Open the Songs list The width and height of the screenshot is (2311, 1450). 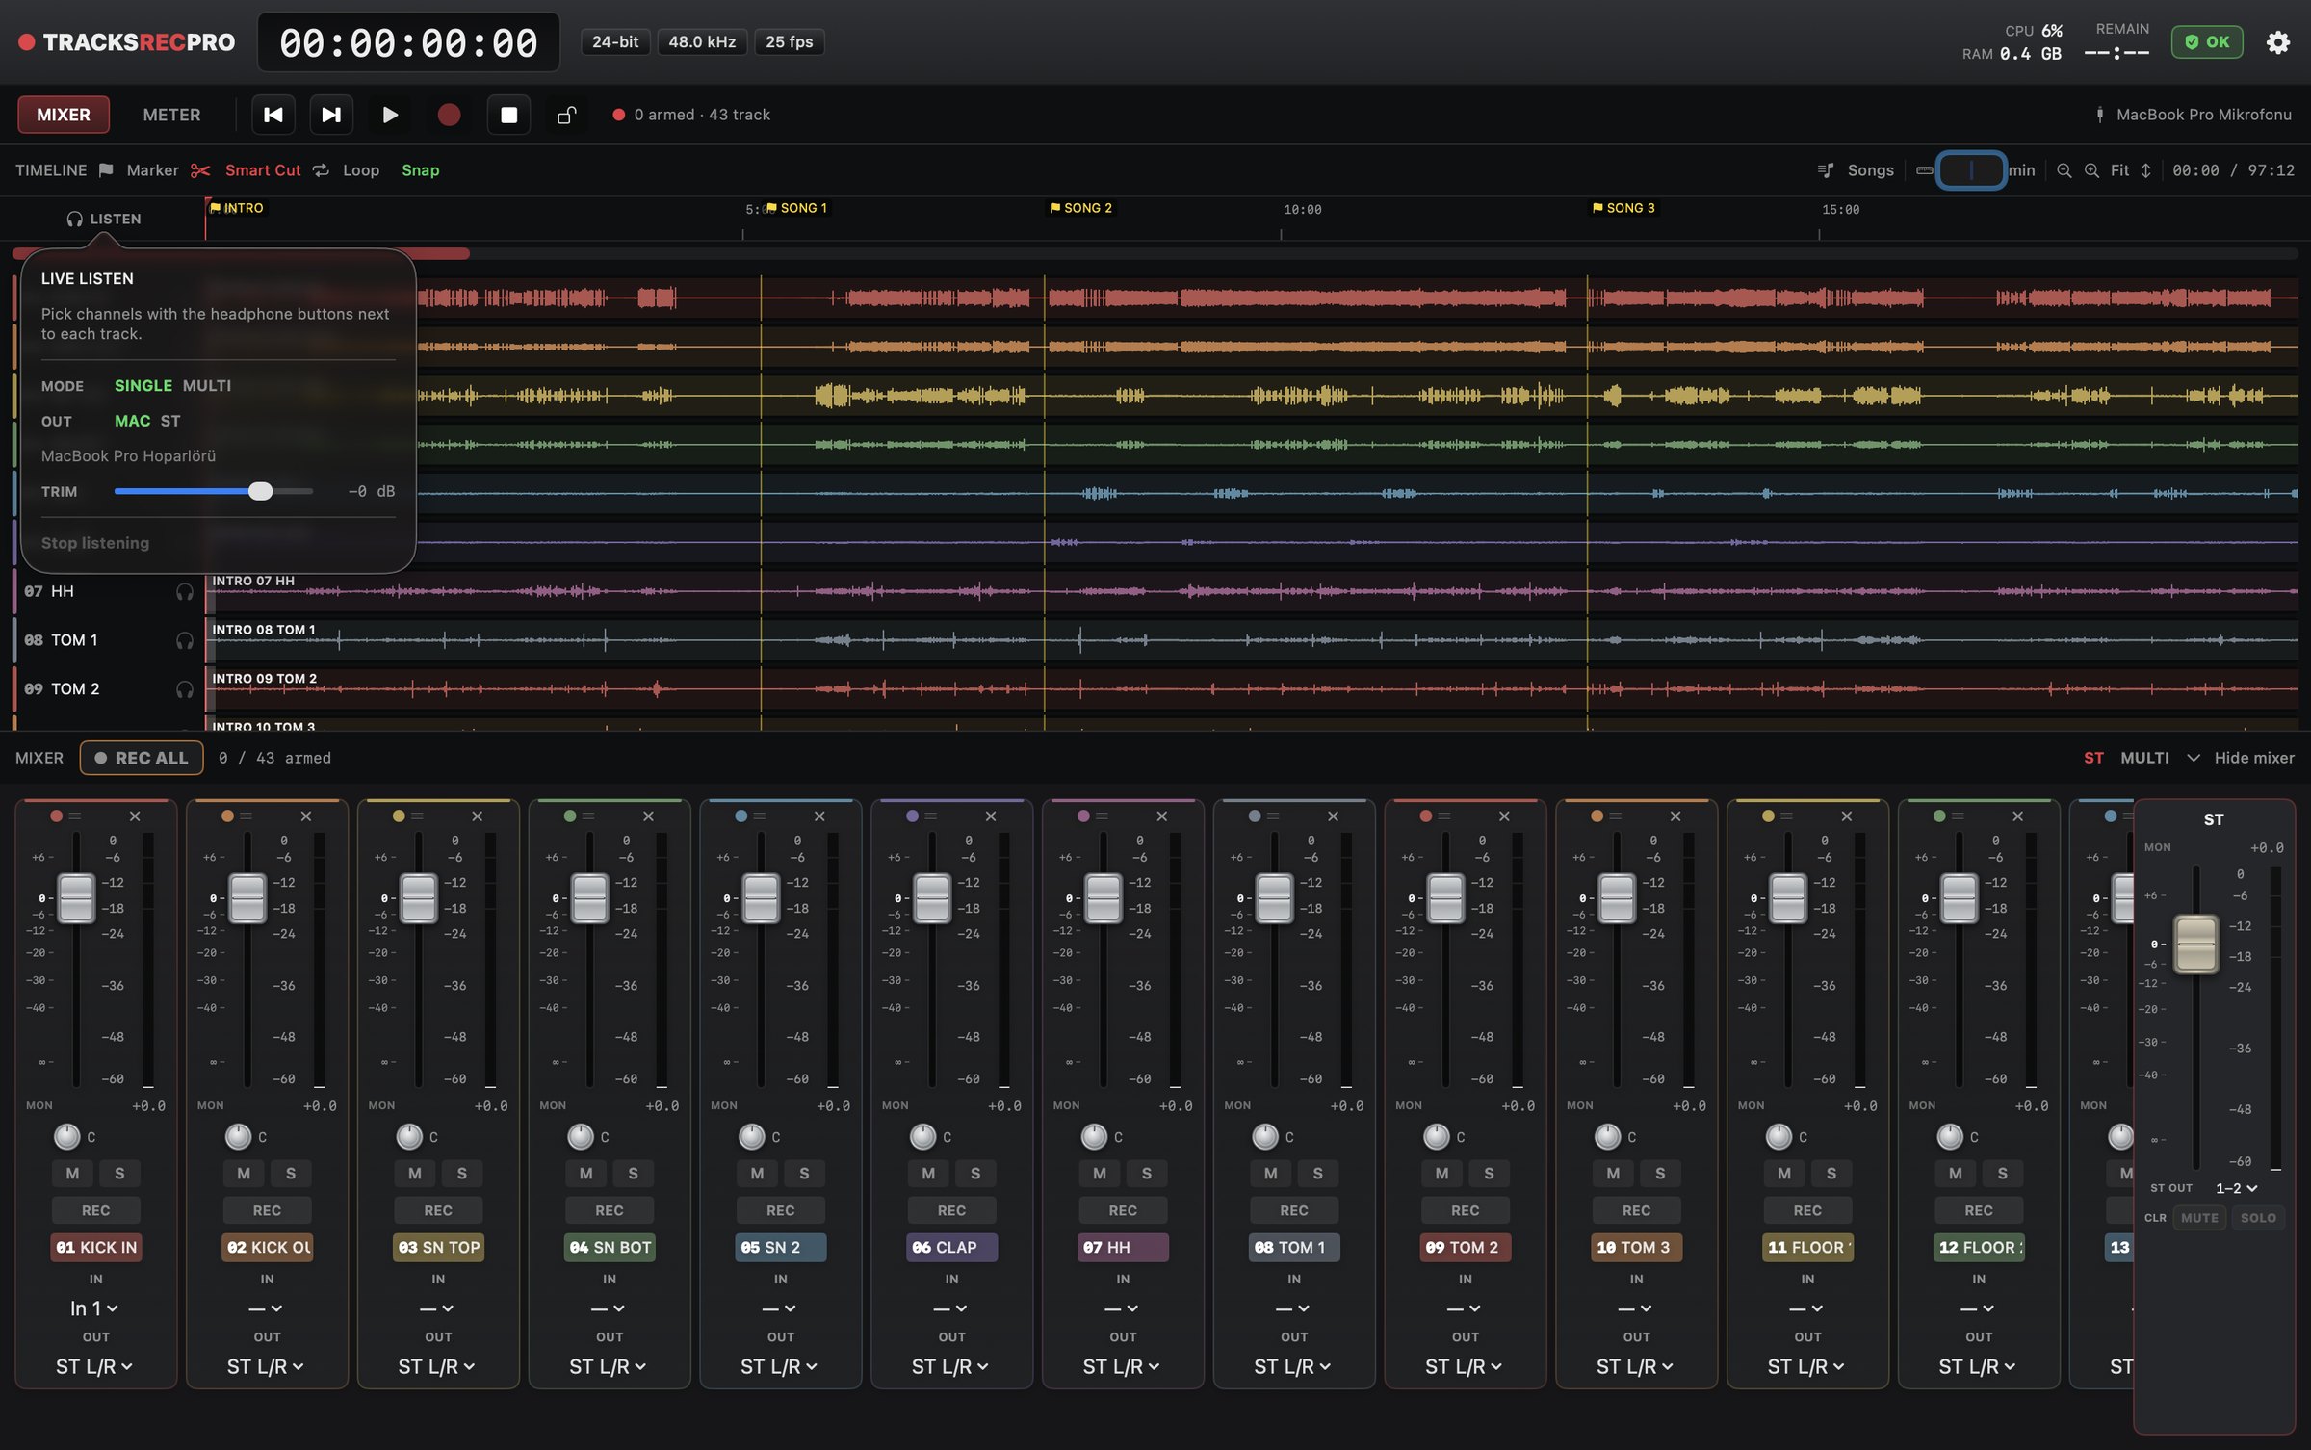[1856, 170]
